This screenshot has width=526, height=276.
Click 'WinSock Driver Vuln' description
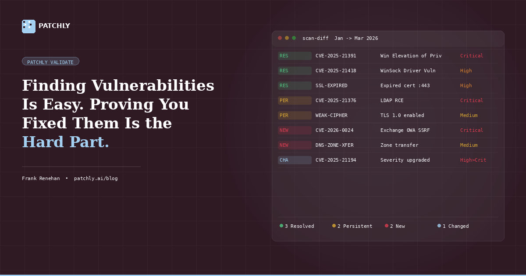(x=408, y=71)
